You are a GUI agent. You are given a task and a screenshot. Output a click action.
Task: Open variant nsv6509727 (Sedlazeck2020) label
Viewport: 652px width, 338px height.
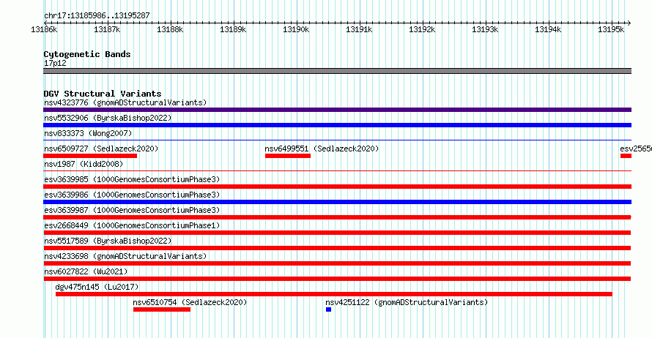click(x=101, y=149)
